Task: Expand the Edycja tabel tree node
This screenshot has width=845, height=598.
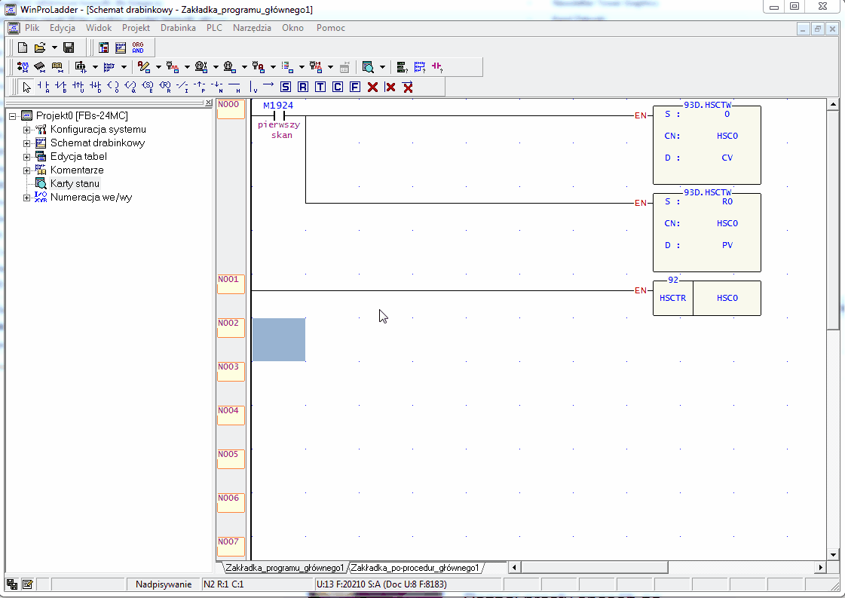Action: coord(26,157)
